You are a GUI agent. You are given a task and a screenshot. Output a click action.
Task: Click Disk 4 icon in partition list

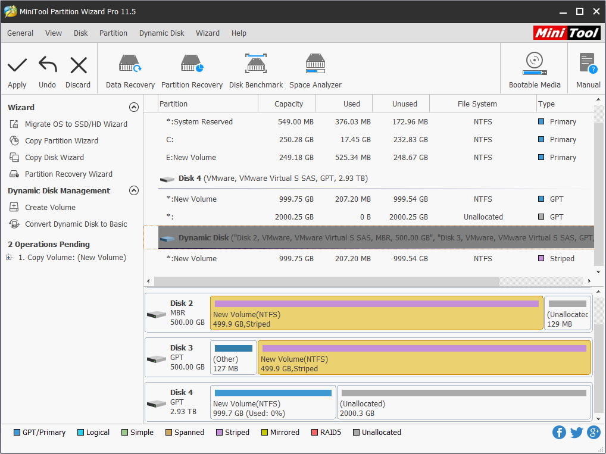coord(167,179)
